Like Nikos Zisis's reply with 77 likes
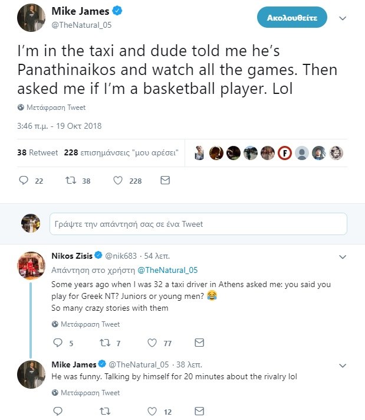The width and height of the screenshot is (365, 420). [x=152, y=343]
